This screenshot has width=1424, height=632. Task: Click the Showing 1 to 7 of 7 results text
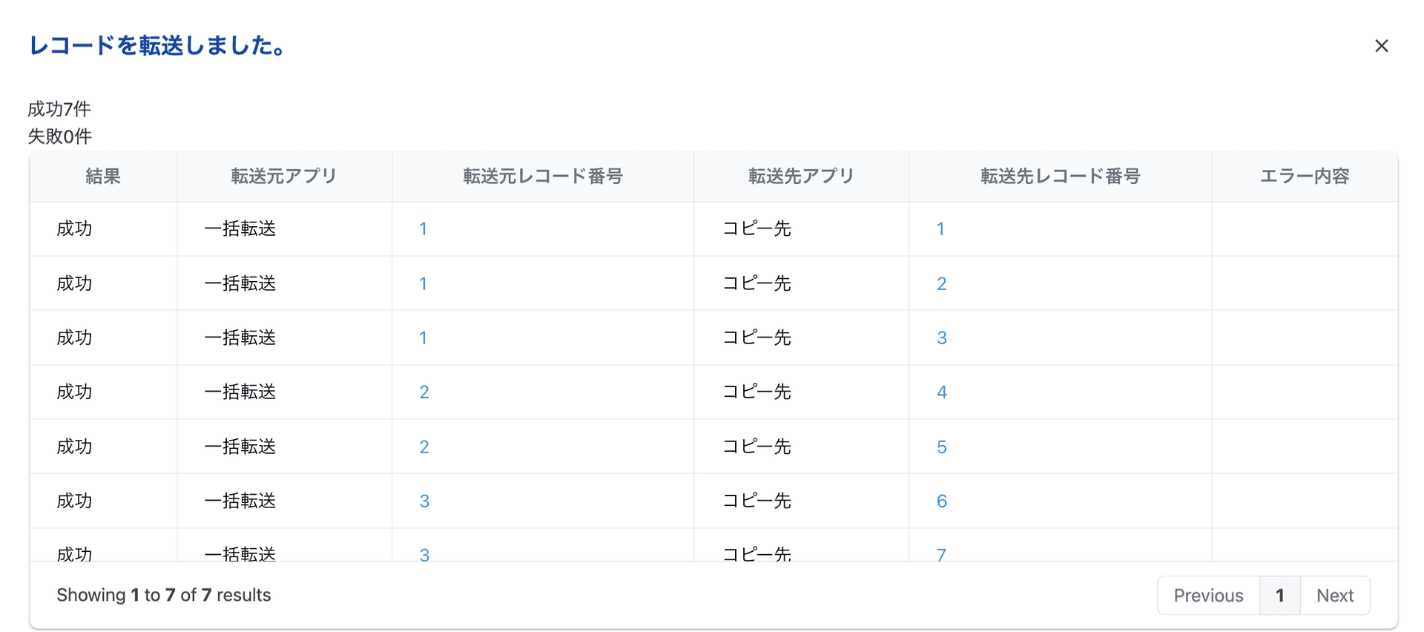point(163,595)
